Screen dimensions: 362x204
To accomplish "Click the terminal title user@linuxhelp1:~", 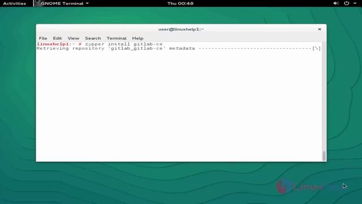I will pos(181,29).
